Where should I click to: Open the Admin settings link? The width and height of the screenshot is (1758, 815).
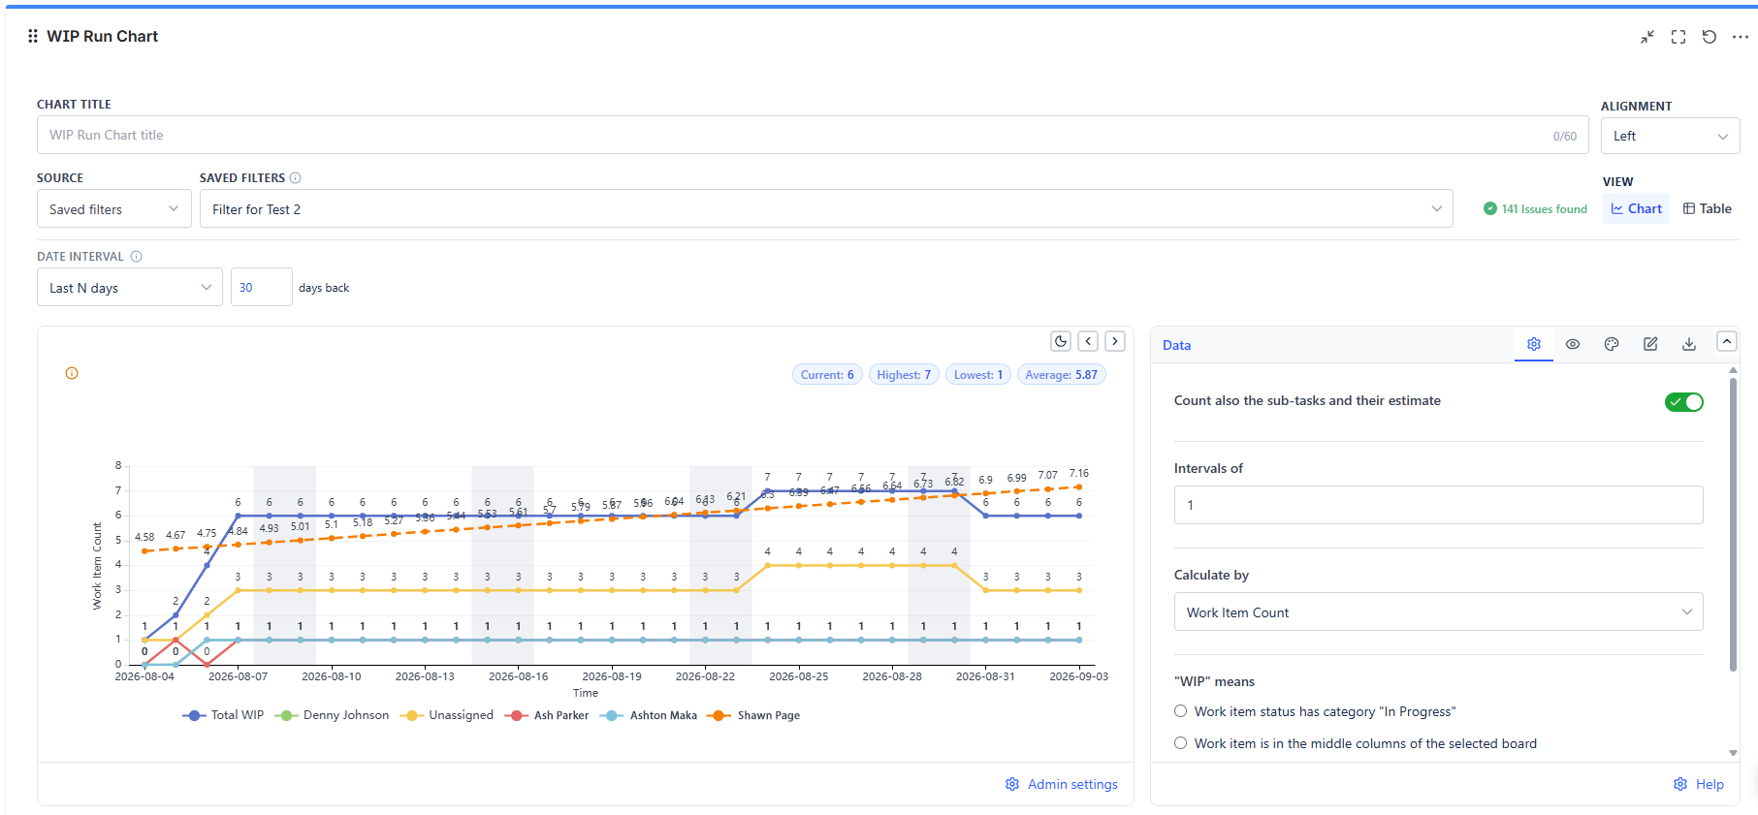[1062, 784]
